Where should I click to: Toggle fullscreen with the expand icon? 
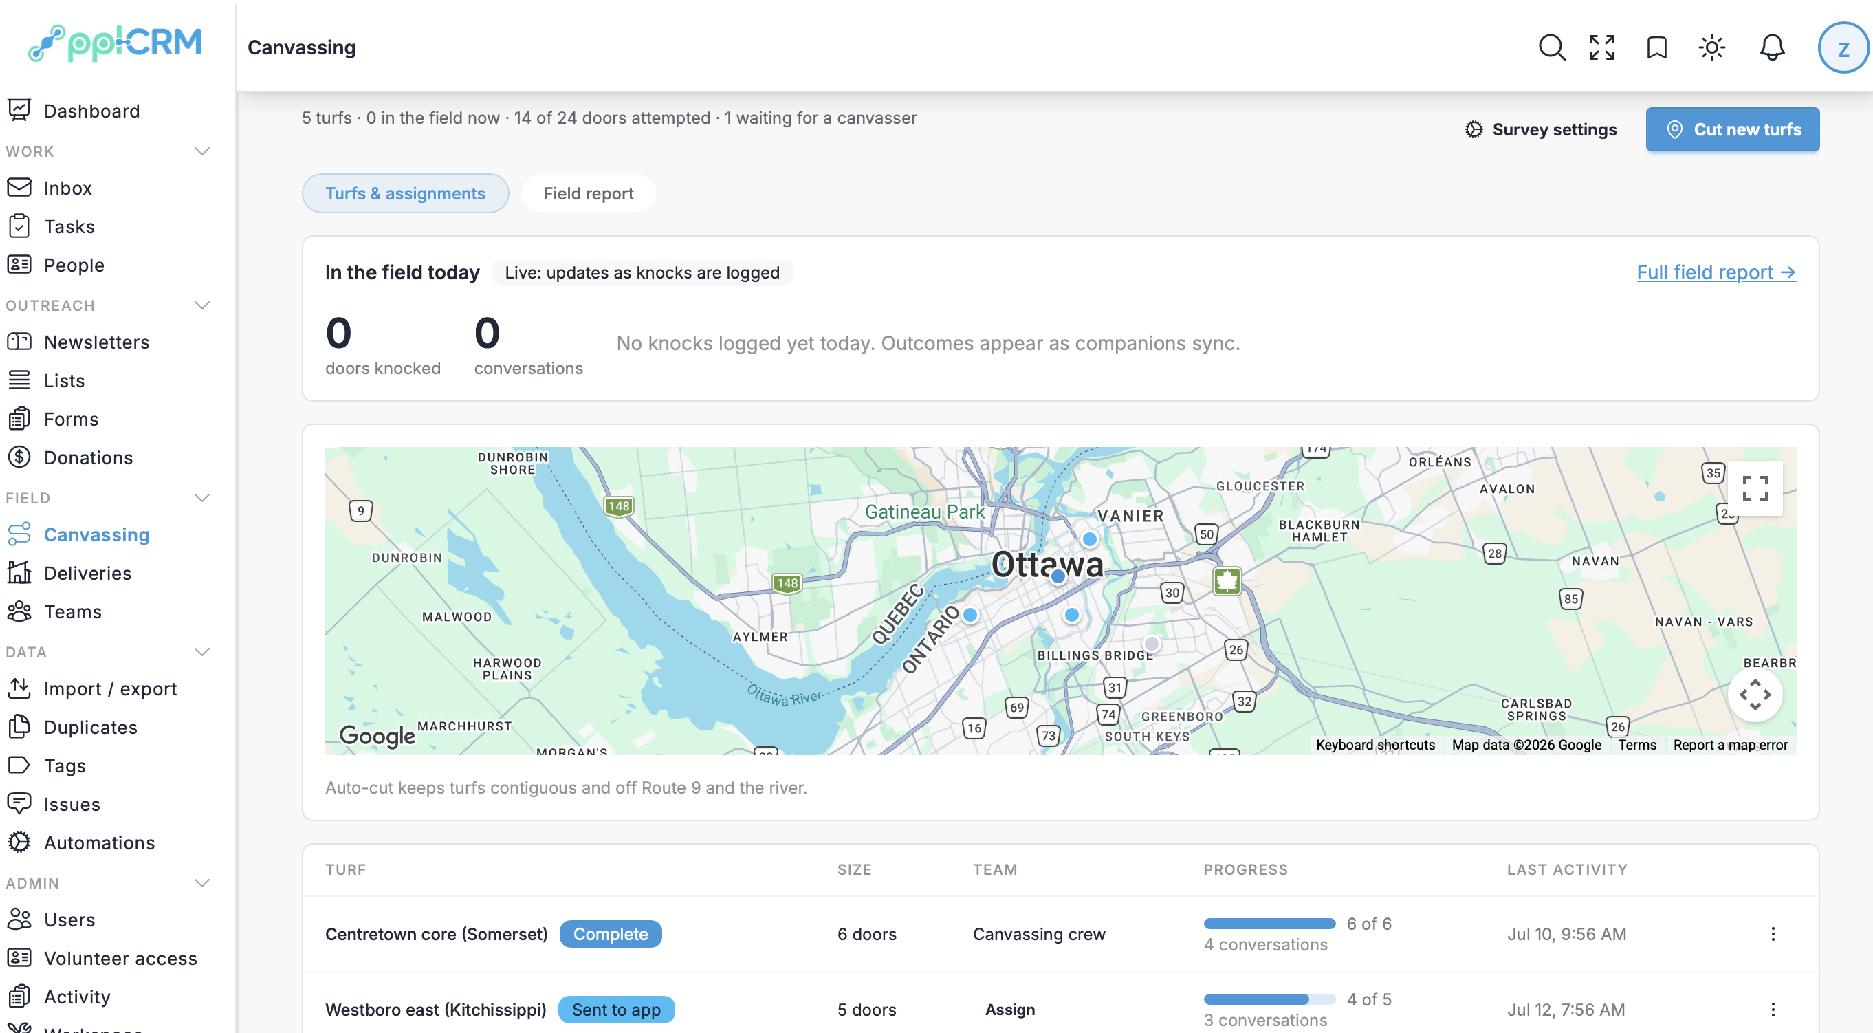tap(1602, 47)
